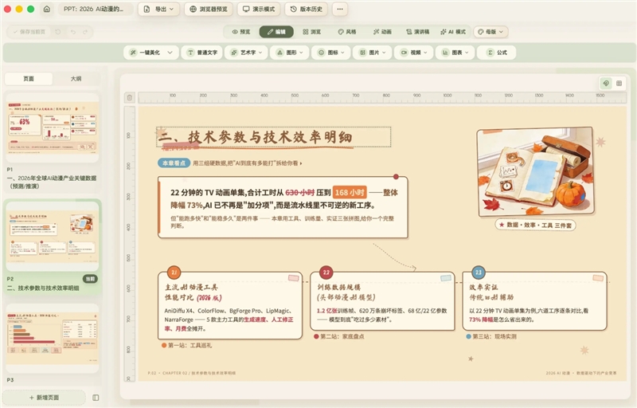The image size is (637, 408).
Task: Click the reset icon beside 保存当前页
Action: (x=58, y=32)
